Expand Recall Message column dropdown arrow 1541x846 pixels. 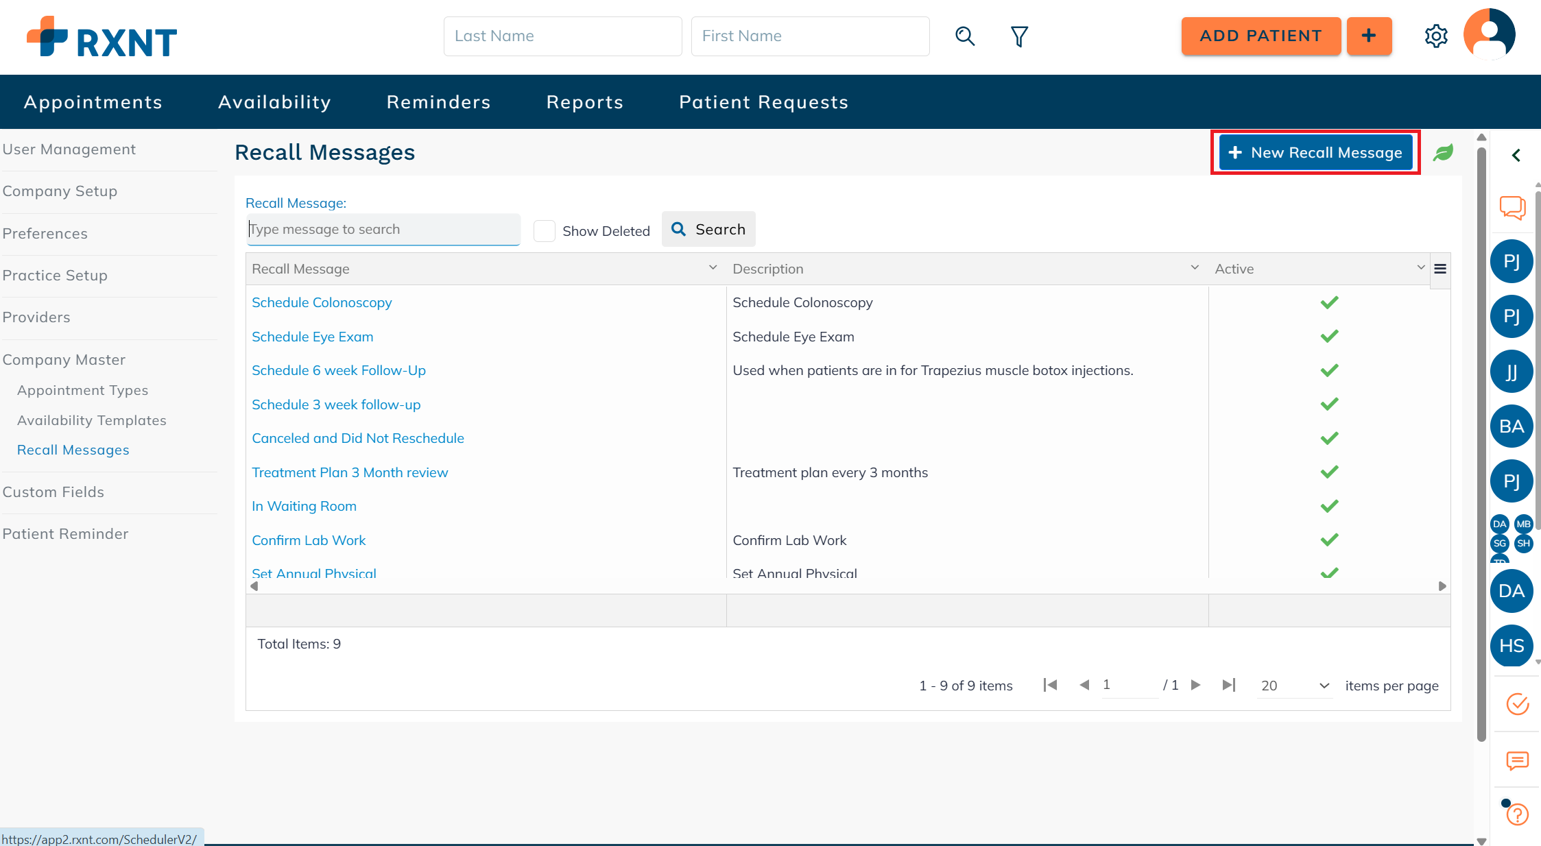(713, 268)
